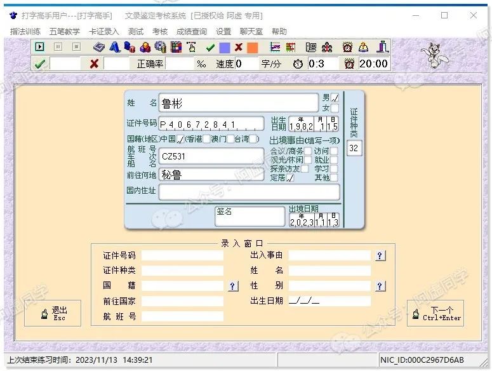492x371 pixels.
Task: Click the 航班号 entry field
Action: 182,316
